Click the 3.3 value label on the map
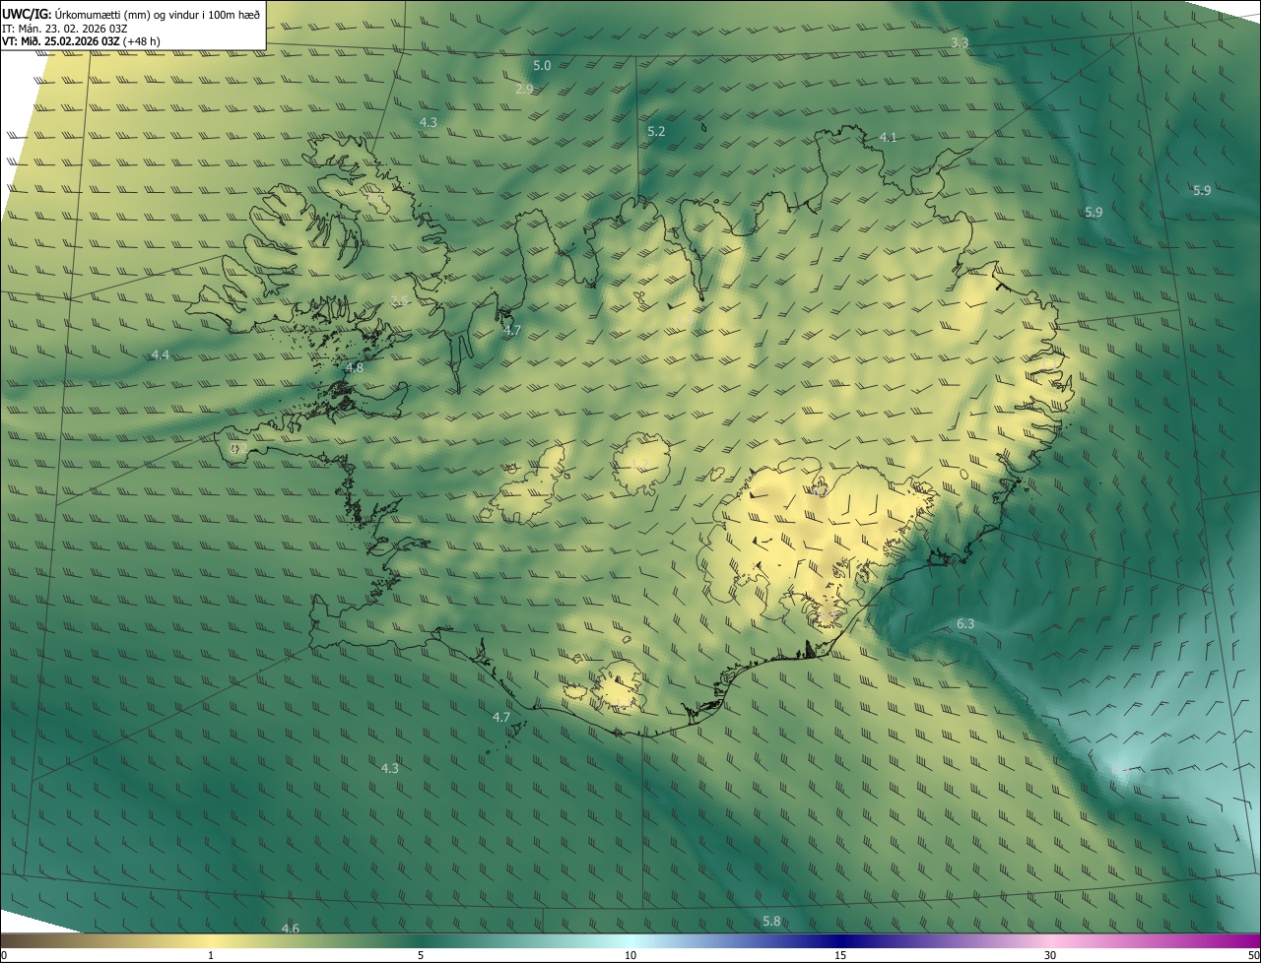 pyautogui.click(x=960, y=43)
